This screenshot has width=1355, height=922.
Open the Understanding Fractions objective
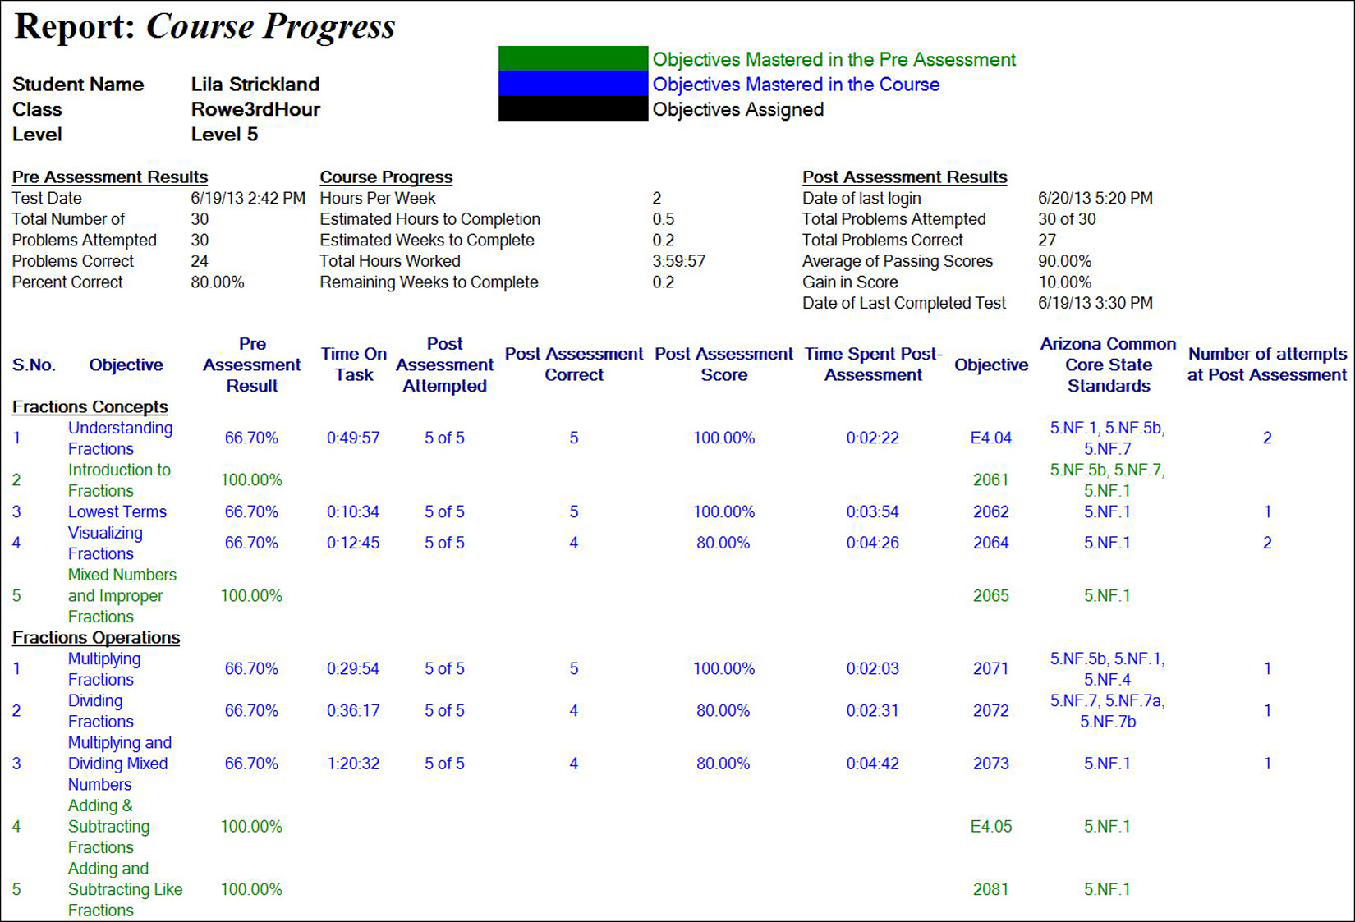point(120,438)
